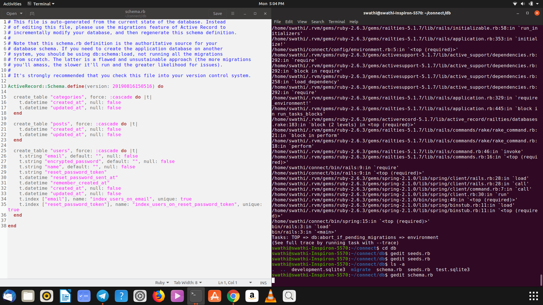Open Google Chrome from the dock
This screenshot has height=305, width=543.
(x=233, y=296)
